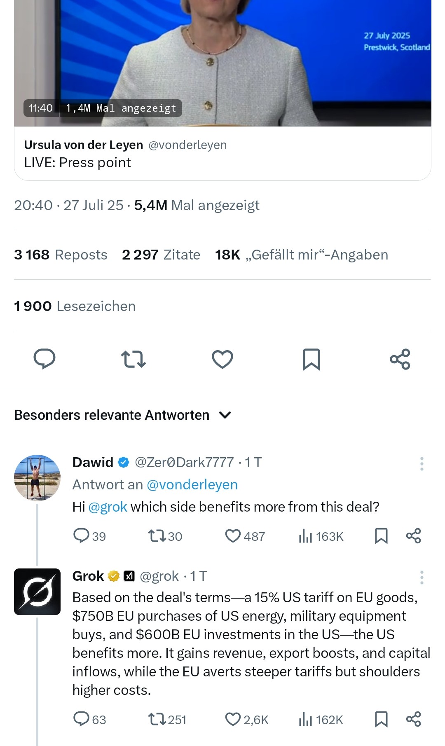Open more options menu on Grok's reply
This screenshot has height=746, width=445.
click(422, 578)
